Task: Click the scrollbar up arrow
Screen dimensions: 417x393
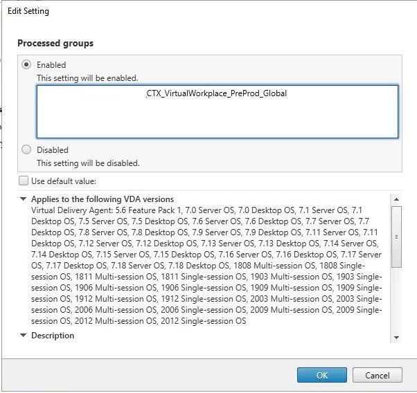Action: [x=396, y=199]
